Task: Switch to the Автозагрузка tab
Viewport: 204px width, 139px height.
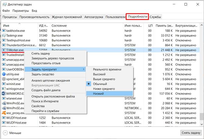Action: pyautogui.click(x=94, y=17)
